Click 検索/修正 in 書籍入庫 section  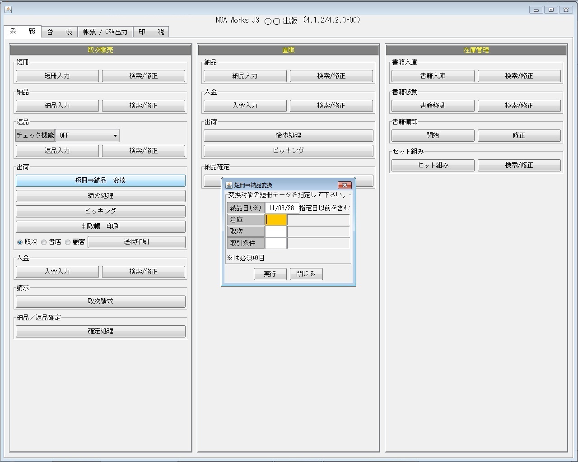(x=519, y=76)
